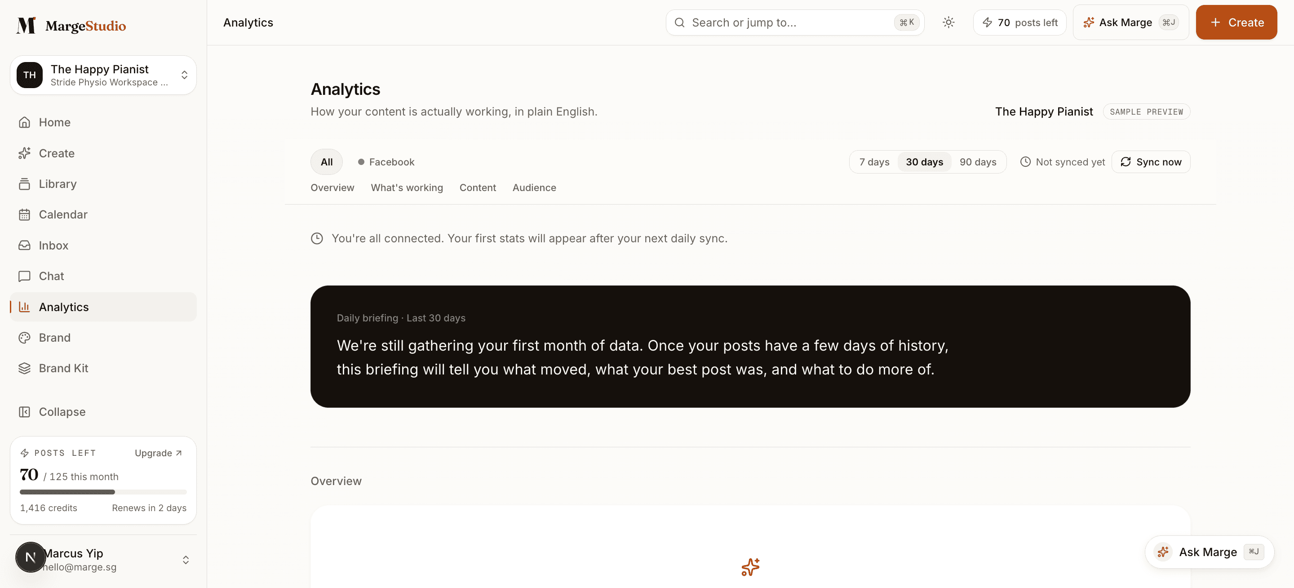Image resolution: width=1294 pixels, height=588 pixels.
Task: Click the Upgrade link
Action: pyautogui.click(x=158, y=453)
